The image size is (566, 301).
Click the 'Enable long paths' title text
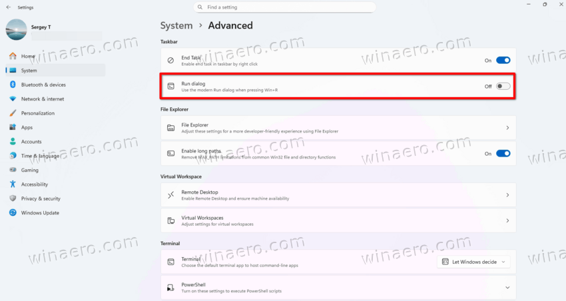[x=201, y=151]
